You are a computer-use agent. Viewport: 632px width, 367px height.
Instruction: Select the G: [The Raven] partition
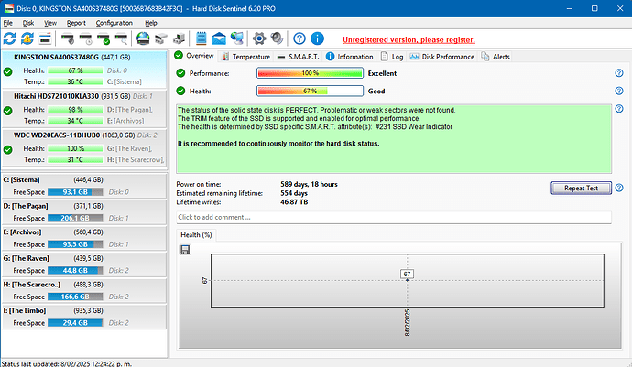84,264
